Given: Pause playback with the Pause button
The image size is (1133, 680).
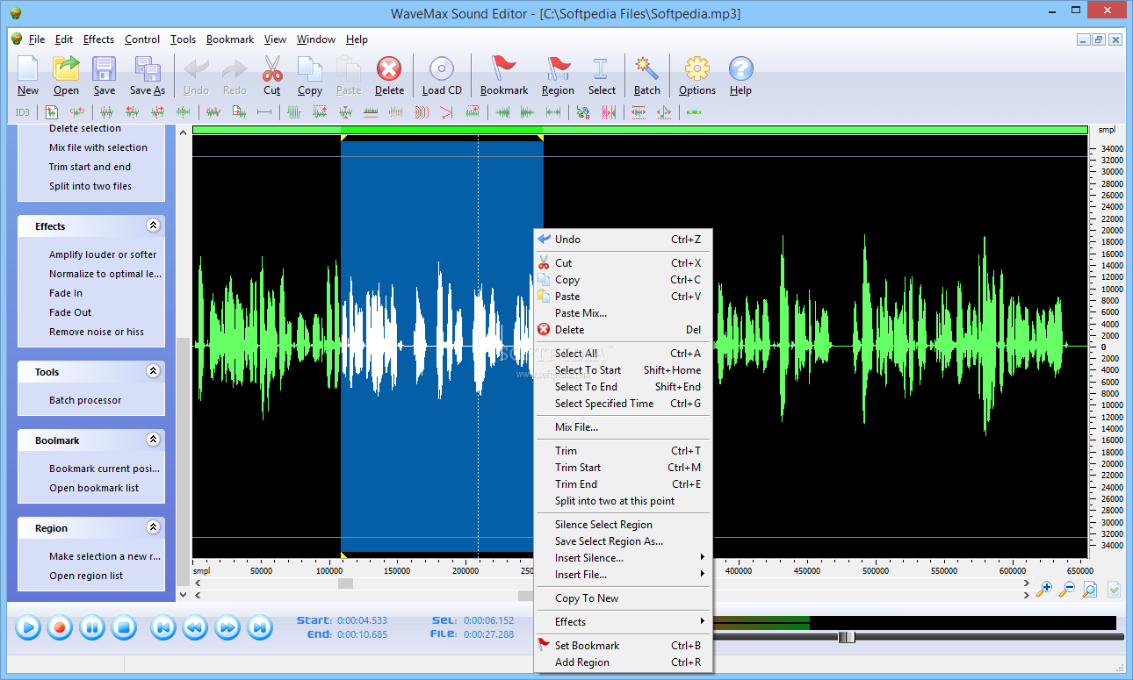Looking at the screenshot, I should [x=92, y=627].
